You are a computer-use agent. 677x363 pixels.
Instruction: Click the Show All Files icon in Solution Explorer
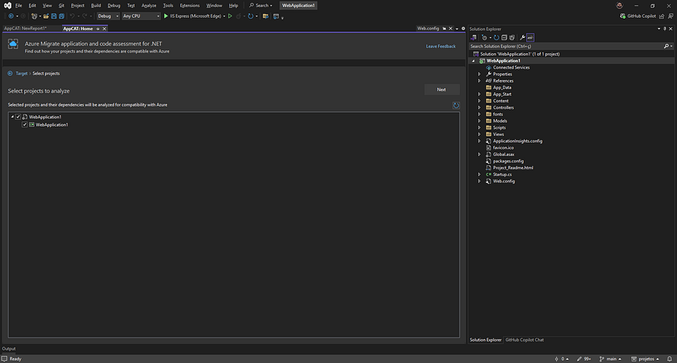[x=511, y=37]
